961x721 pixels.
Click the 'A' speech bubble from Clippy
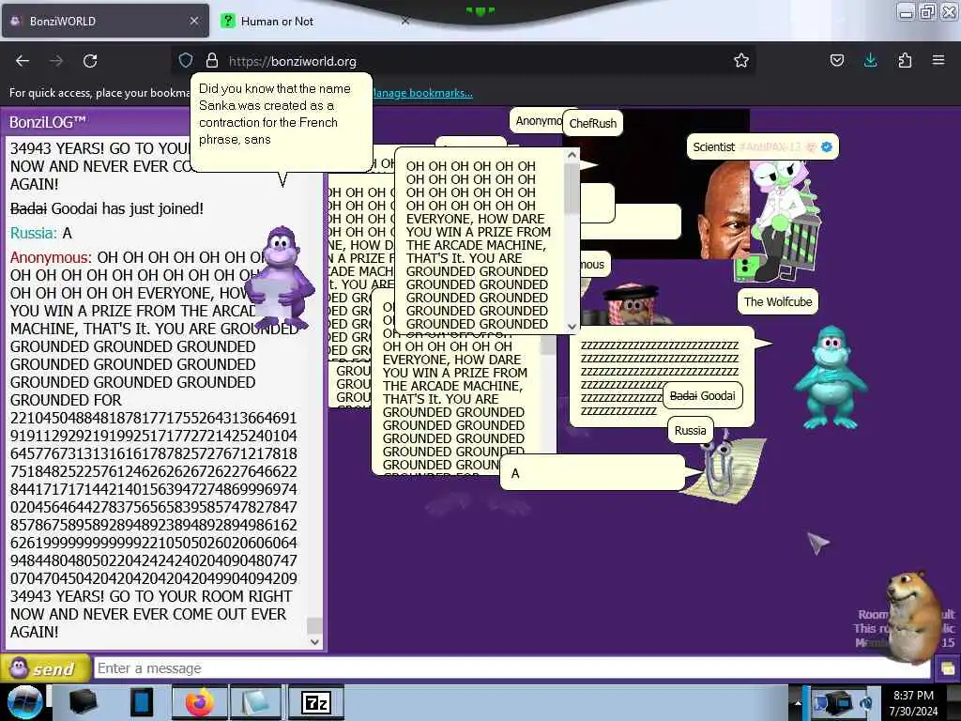coord(592,473)
